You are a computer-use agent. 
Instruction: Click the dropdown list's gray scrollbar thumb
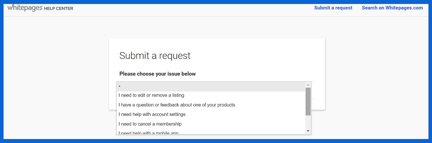[x=308, y=101]
